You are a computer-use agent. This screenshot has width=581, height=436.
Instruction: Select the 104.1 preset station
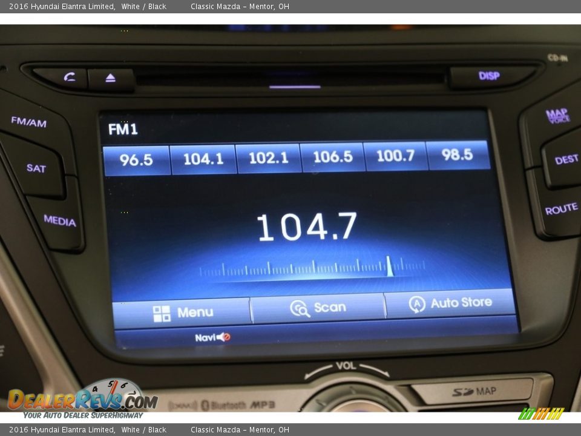(203, 159)
